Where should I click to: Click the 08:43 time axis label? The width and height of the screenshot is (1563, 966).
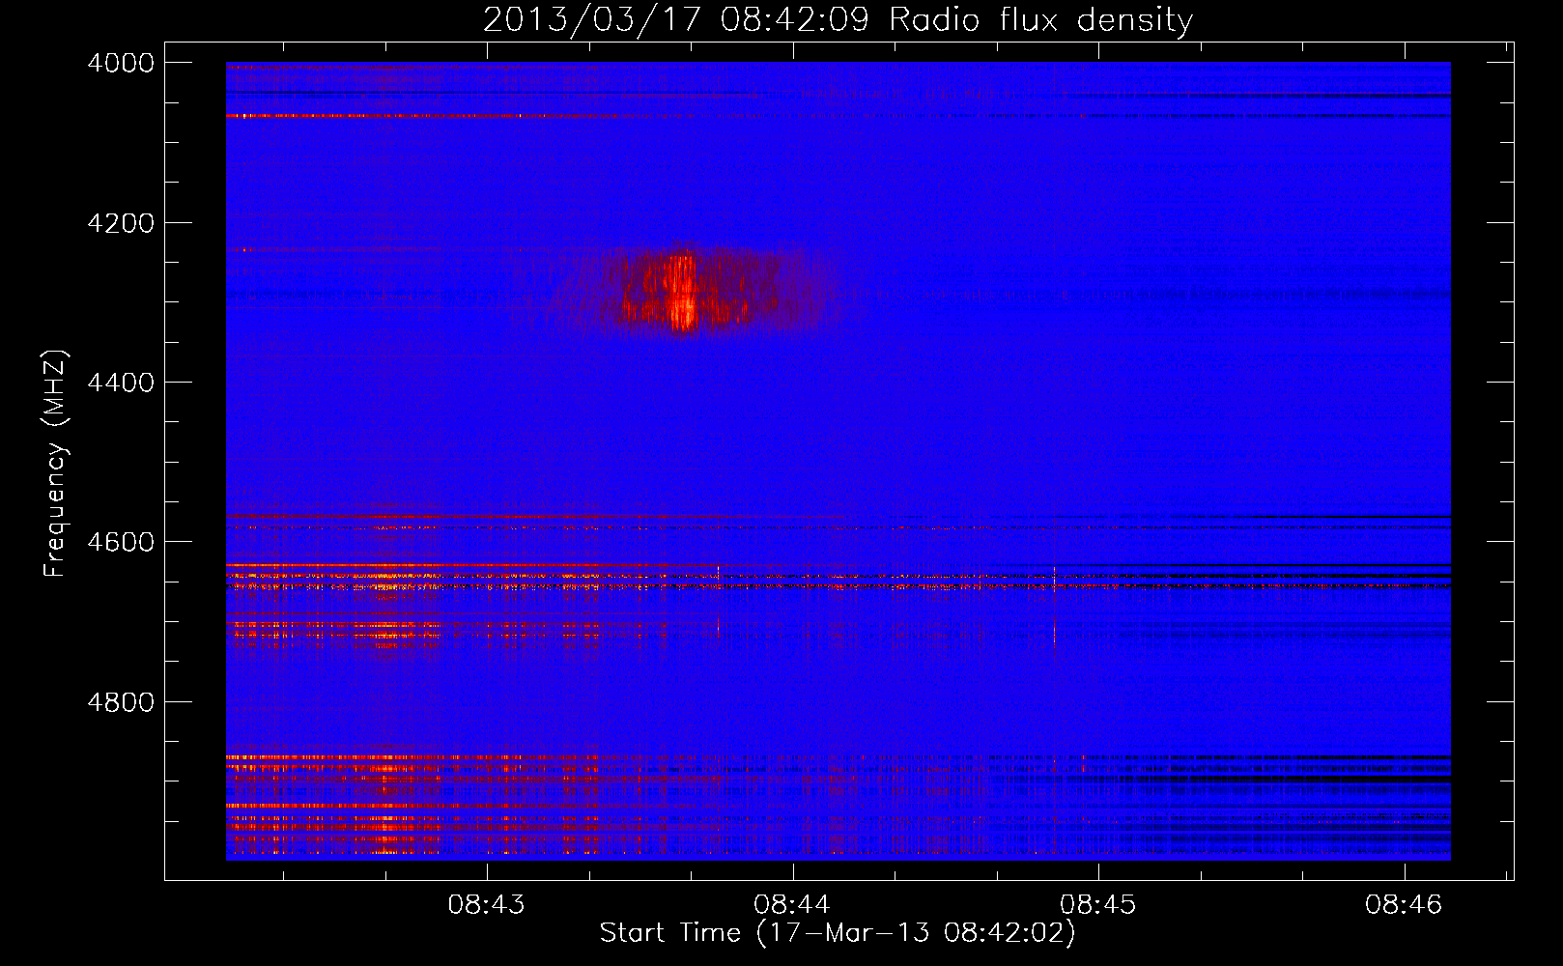click(x=487, y=904)
